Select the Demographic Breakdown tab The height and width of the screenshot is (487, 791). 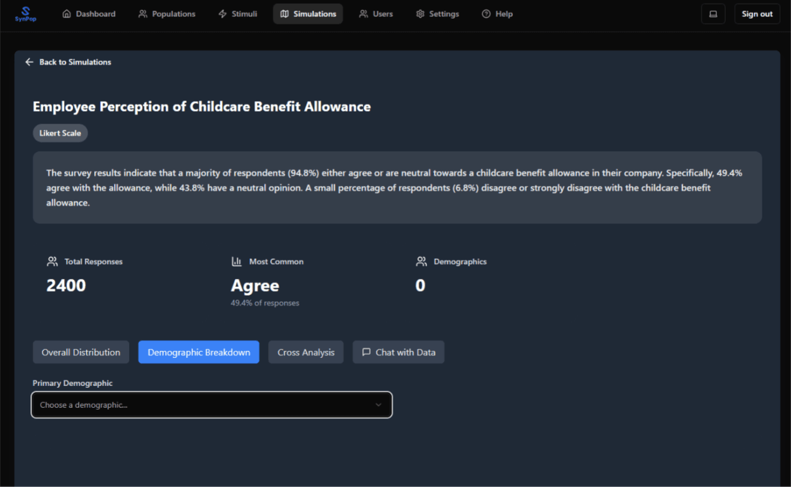coord(199,352)
